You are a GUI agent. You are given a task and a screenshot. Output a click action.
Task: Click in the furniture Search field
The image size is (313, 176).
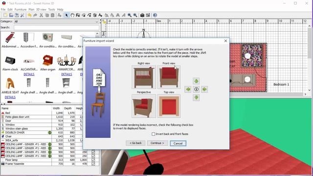[57, 27]
